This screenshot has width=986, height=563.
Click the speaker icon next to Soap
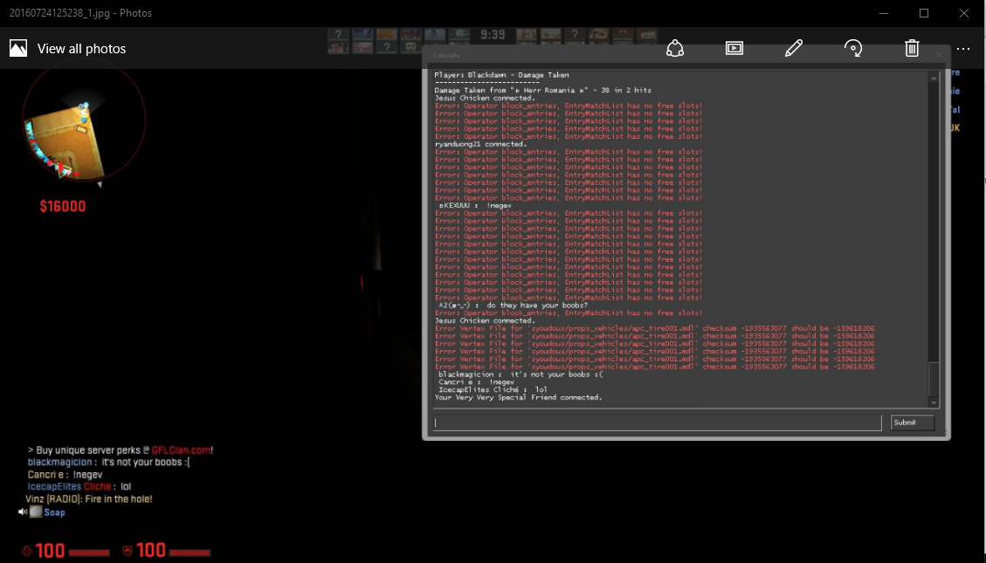(23, 512)
